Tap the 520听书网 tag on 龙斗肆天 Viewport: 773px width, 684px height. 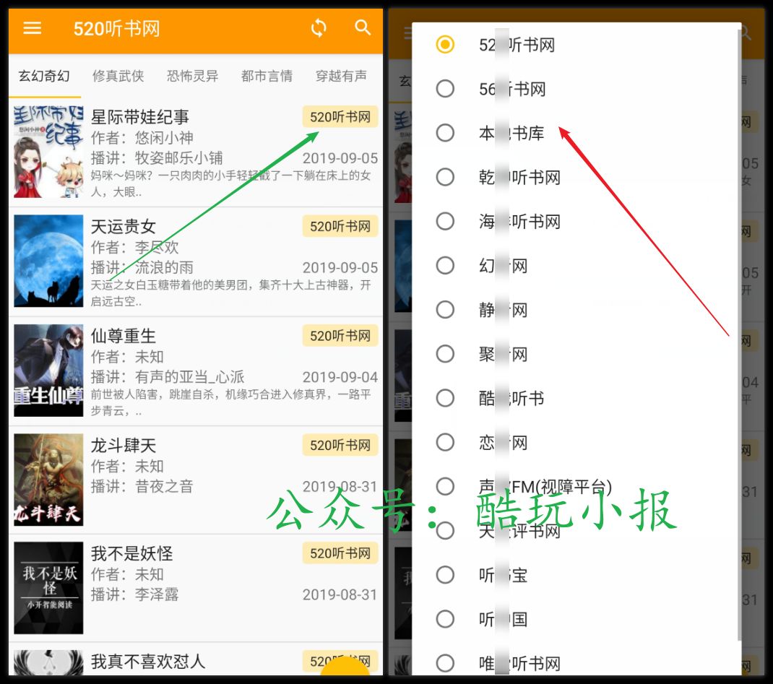340,445
